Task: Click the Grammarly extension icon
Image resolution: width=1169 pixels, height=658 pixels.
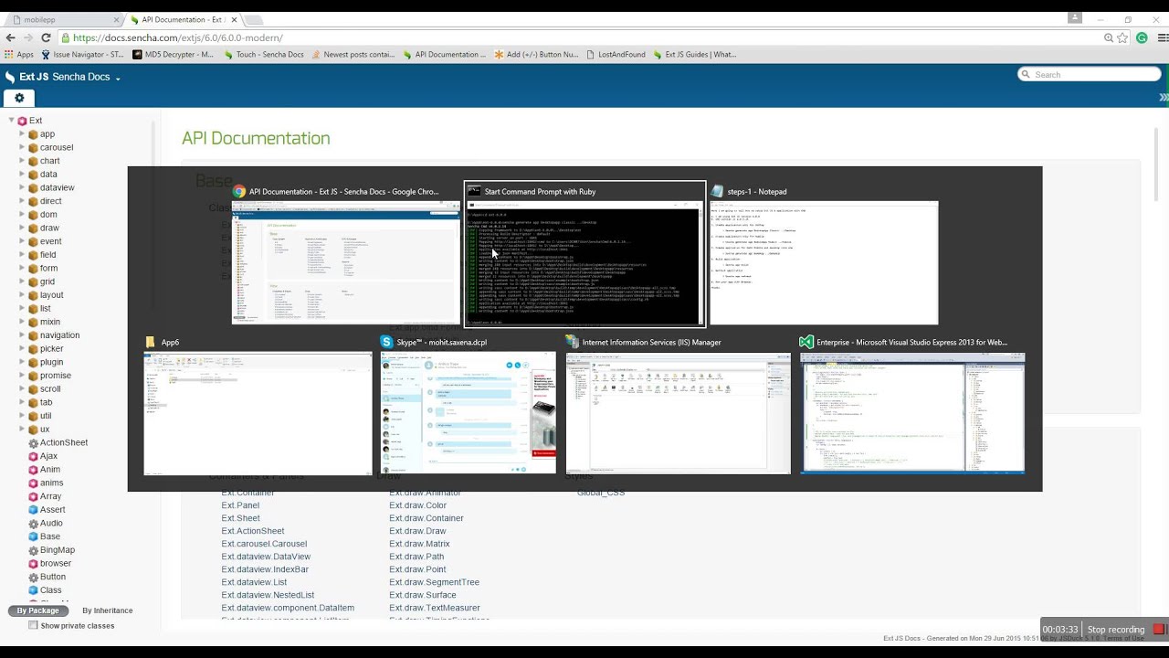Action: (x=1142, y=37)
